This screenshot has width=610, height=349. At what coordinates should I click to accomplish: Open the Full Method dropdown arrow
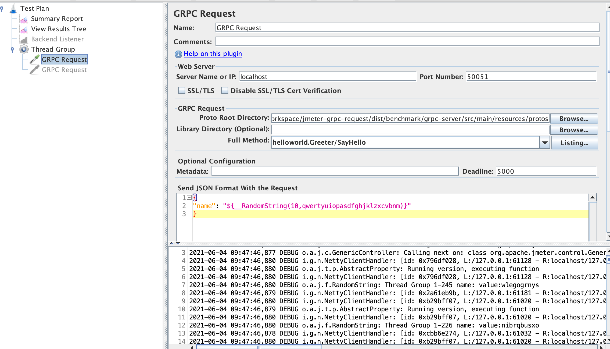tap(545, 143)
